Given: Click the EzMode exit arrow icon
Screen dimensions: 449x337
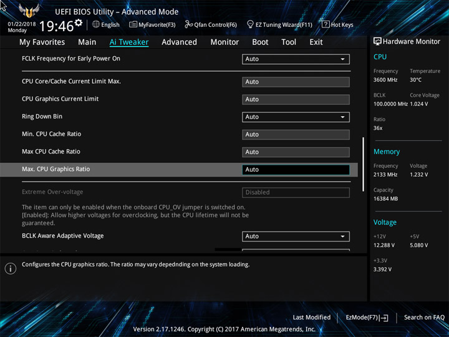Looking at the screenshot, I should click(x=384, y=318).
